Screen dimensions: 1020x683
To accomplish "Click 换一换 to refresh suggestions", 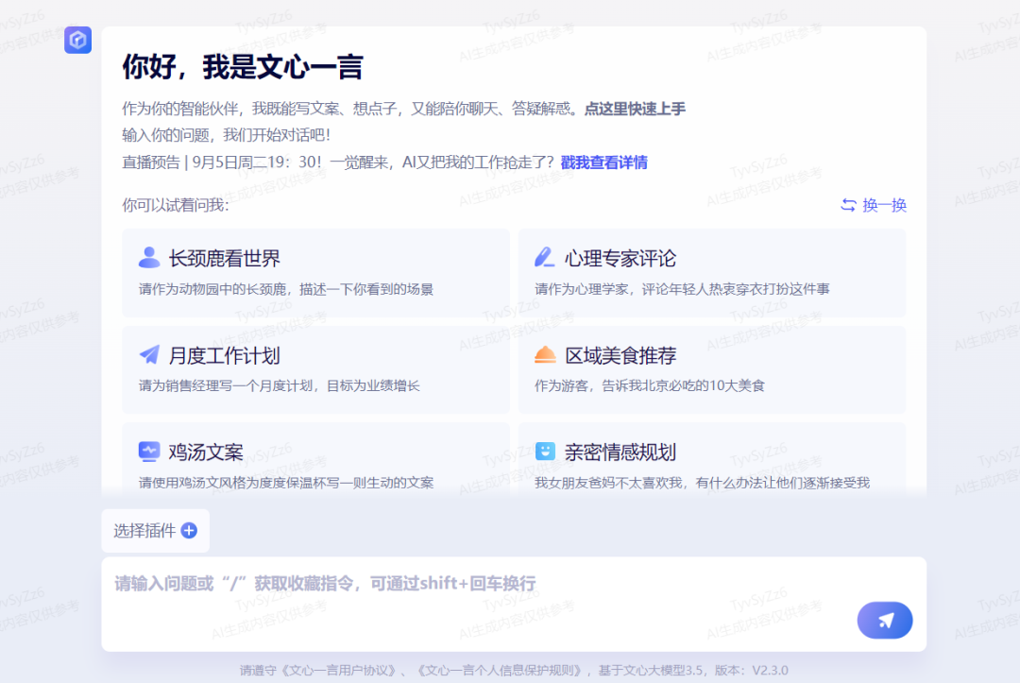I will 875,205.
